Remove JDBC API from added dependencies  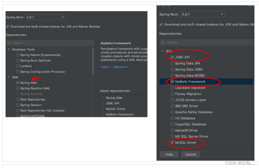click(x=103, y=103)
